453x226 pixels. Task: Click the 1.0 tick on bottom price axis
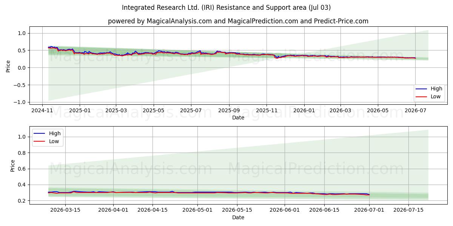(x=22, y=137)
